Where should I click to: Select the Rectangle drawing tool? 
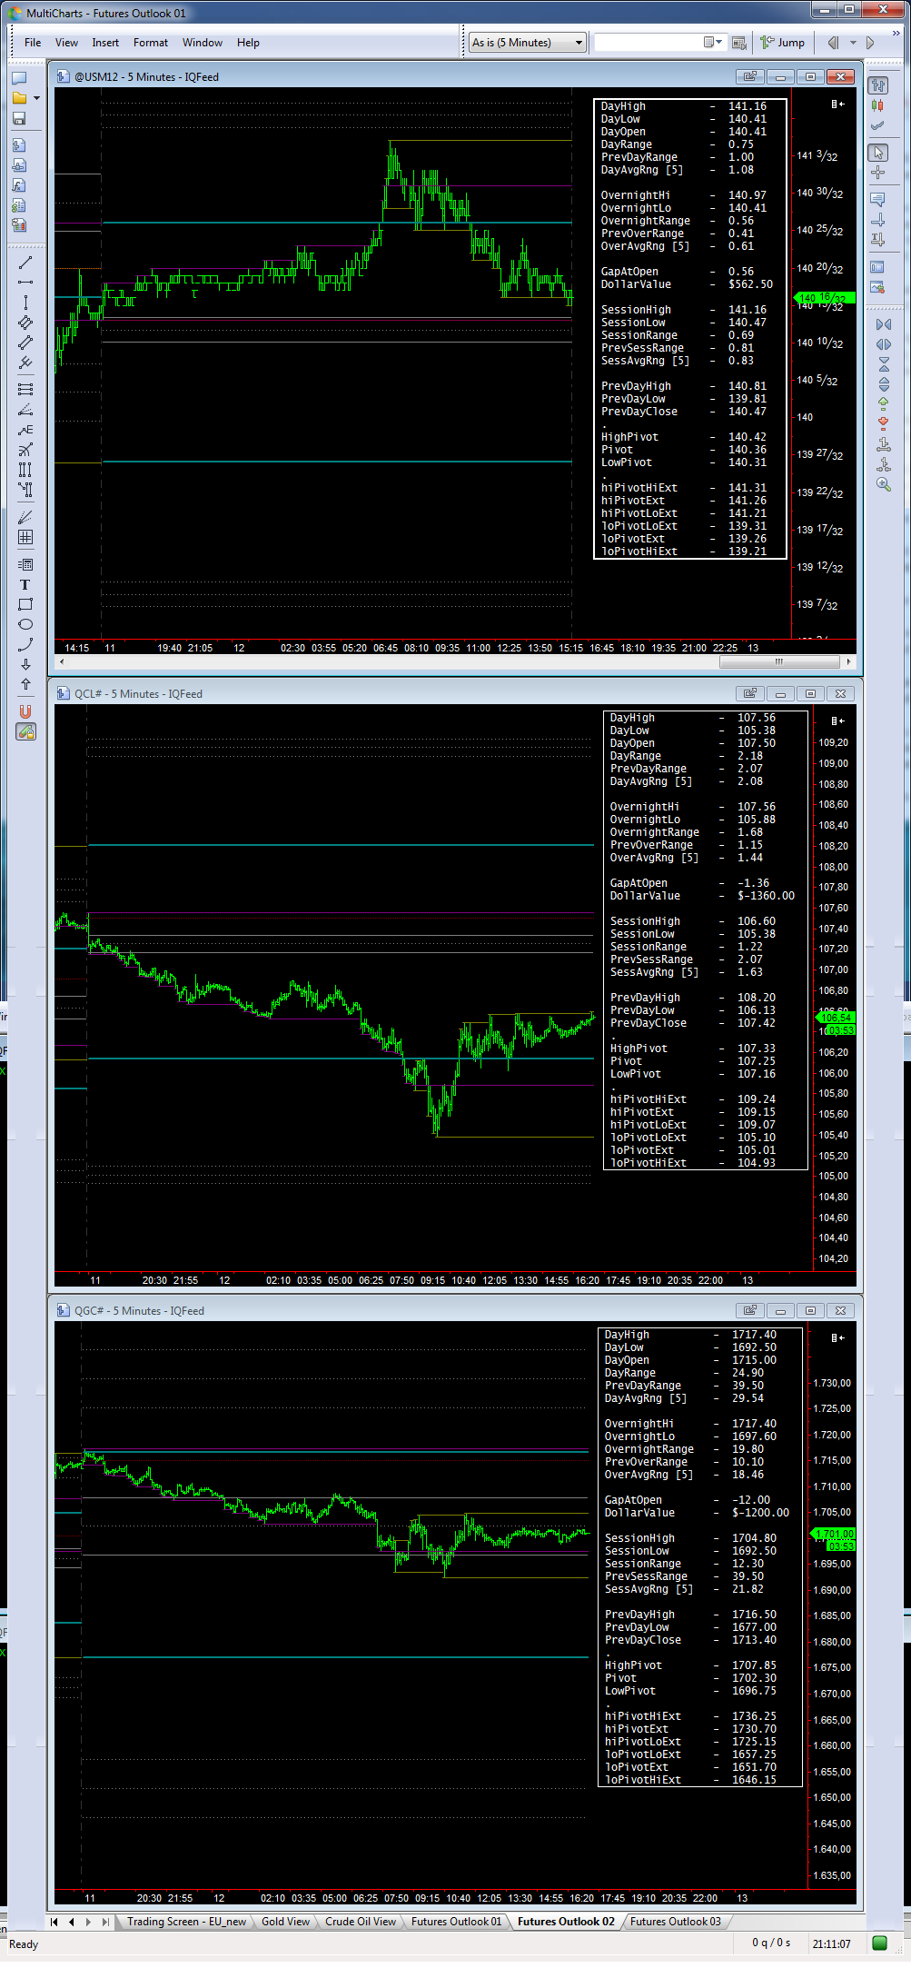pyautogui.click(x=25, y=604)
